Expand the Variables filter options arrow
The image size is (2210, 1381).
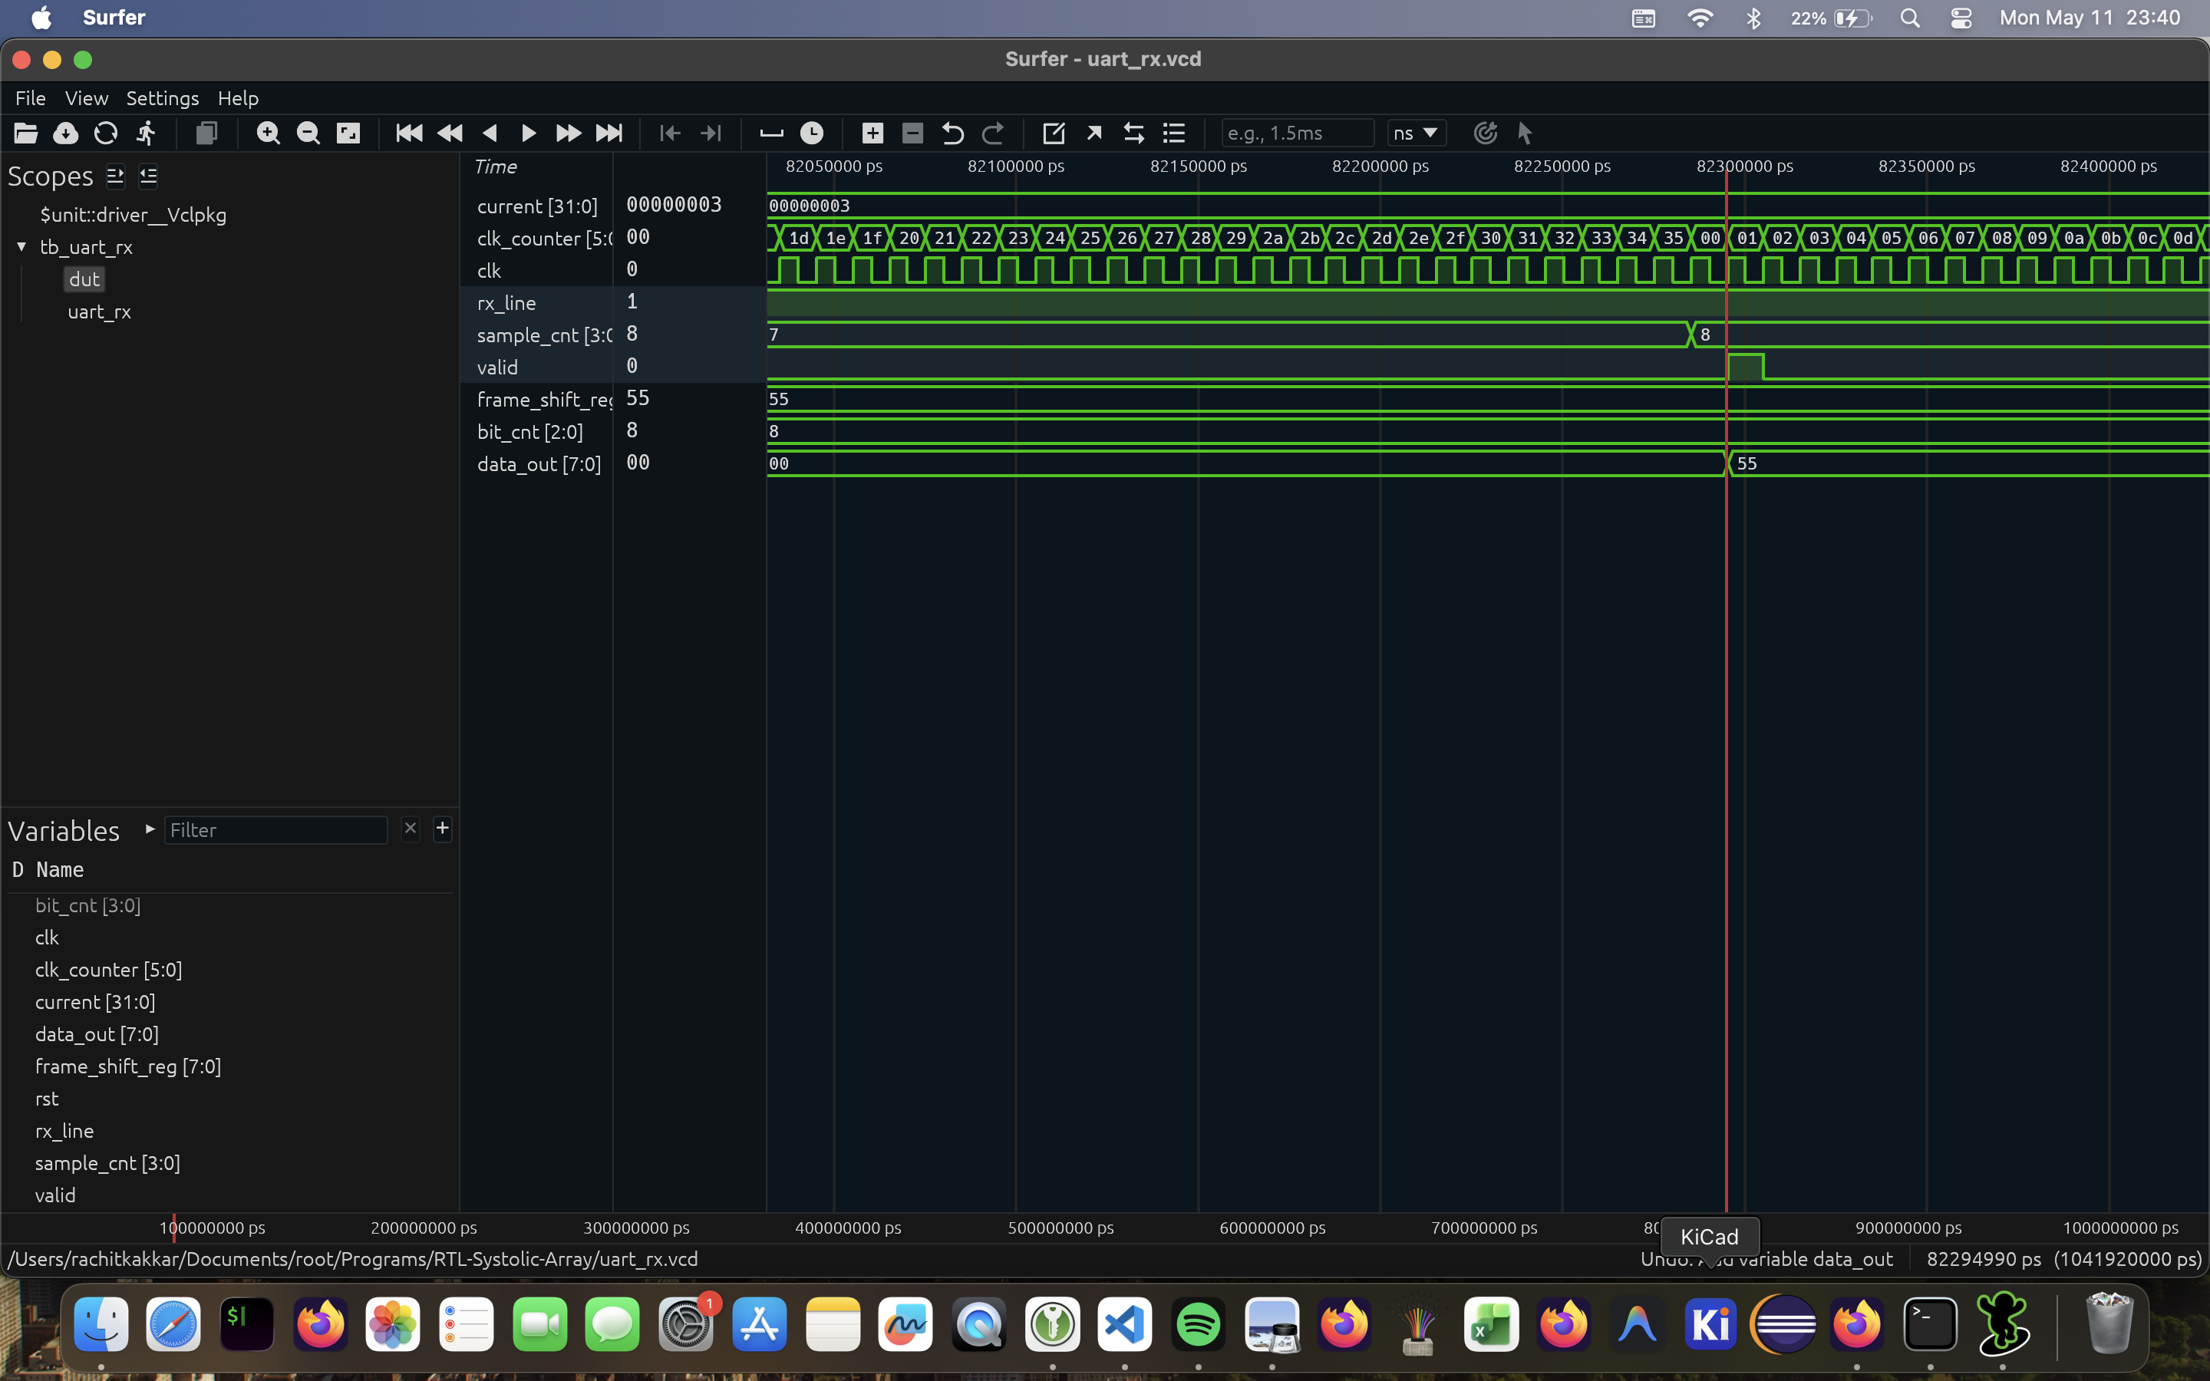(x=150, y=829)
